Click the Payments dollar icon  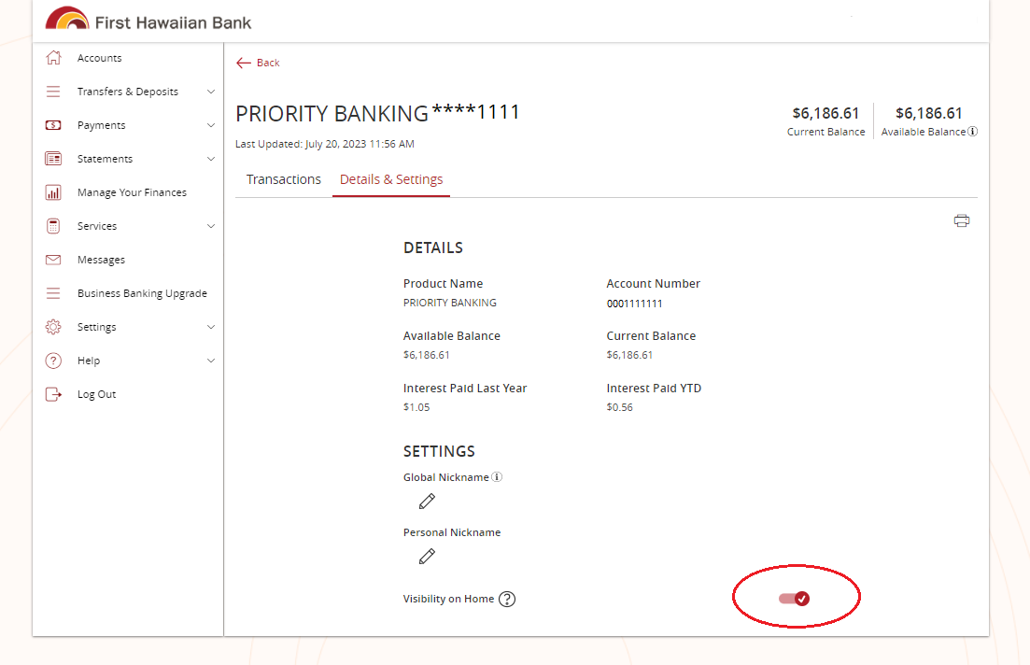click(x=53, y=125)
